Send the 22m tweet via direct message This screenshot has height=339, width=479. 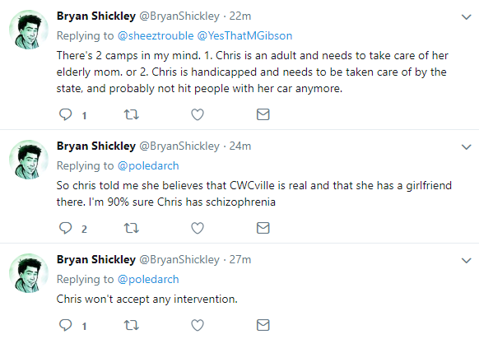(x=263, y=114)
